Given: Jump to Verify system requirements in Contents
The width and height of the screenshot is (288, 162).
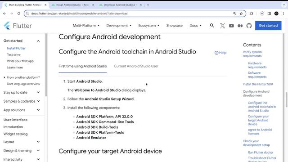Looking at the screenshot, I should (252, 54).
